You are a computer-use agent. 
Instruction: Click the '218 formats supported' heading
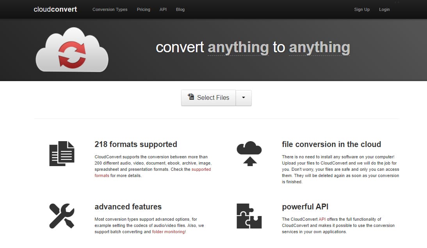click(x=135, y=144)
